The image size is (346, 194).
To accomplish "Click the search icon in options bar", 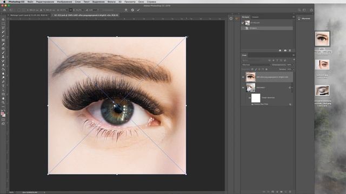I will (300, 10).
